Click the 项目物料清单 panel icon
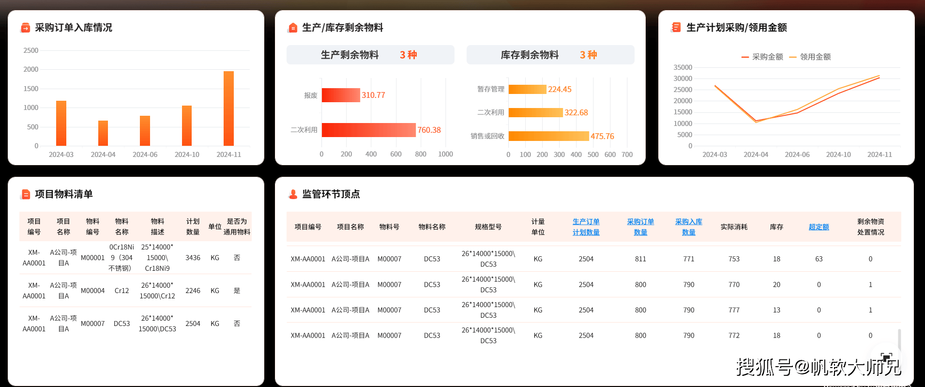925x387 pixels. (x=25, y=195)
